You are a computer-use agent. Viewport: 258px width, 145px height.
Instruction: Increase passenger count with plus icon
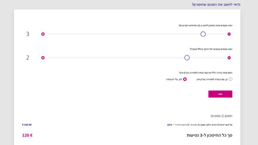[43, 58]
